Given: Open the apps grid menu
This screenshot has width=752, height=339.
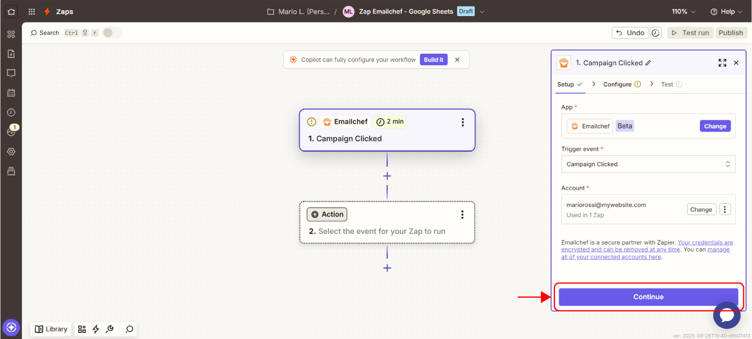Looking at the screenshot, I should pyautogui.click(x=32, y=11).
